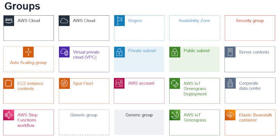Click the 'AWS Step Functions workflow' text
Image resolution: width=278 pixels, height=139 pixels.
[x=27, y=120]
